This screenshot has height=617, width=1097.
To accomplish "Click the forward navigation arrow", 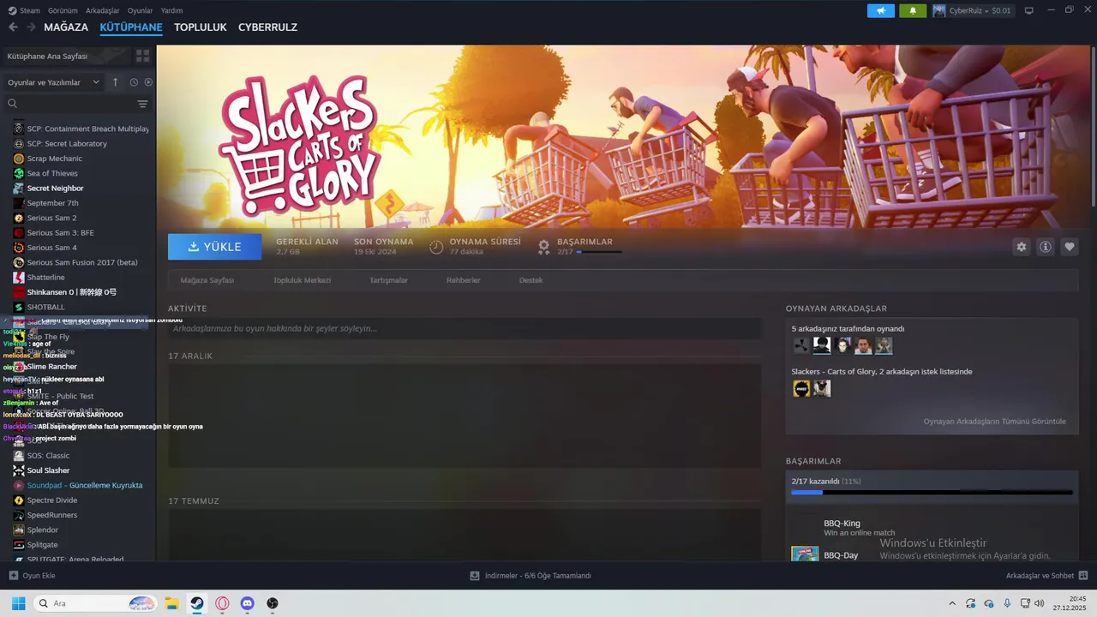I will [31, 27].
